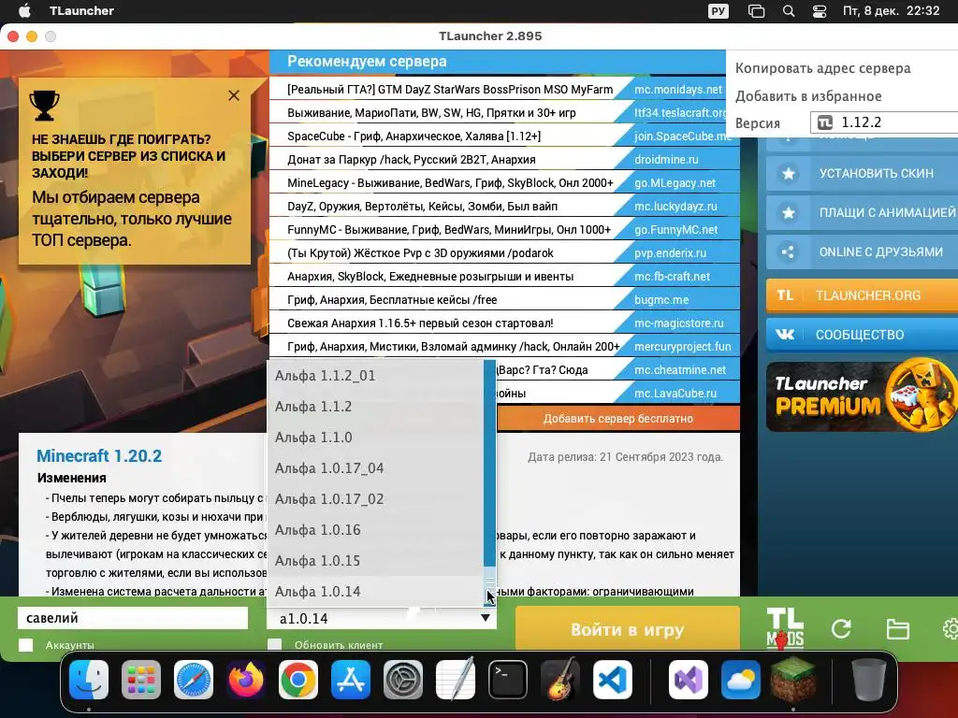958x718 pixels.
Task: Open the Apple menu
Action: coord(24,10)
